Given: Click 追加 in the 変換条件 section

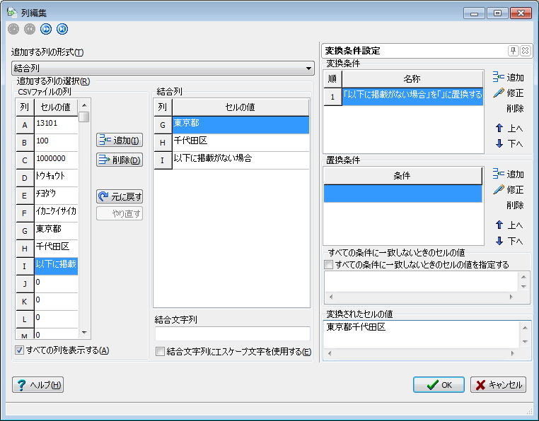Looking at the screenshot, I should [508, 78].
